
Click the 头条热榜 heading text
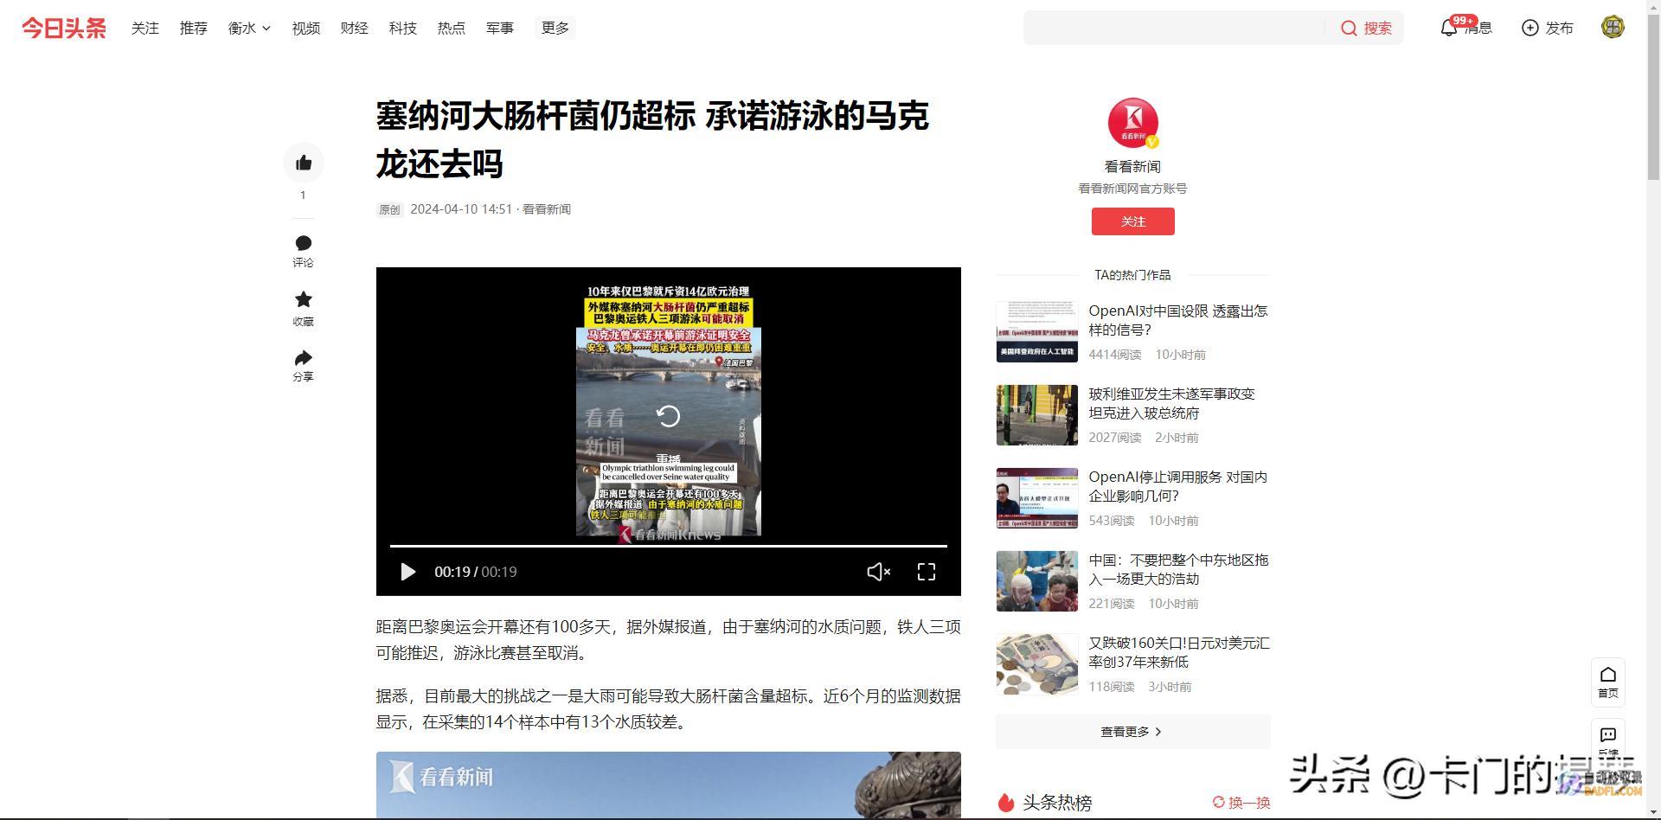coord(1057,803)
